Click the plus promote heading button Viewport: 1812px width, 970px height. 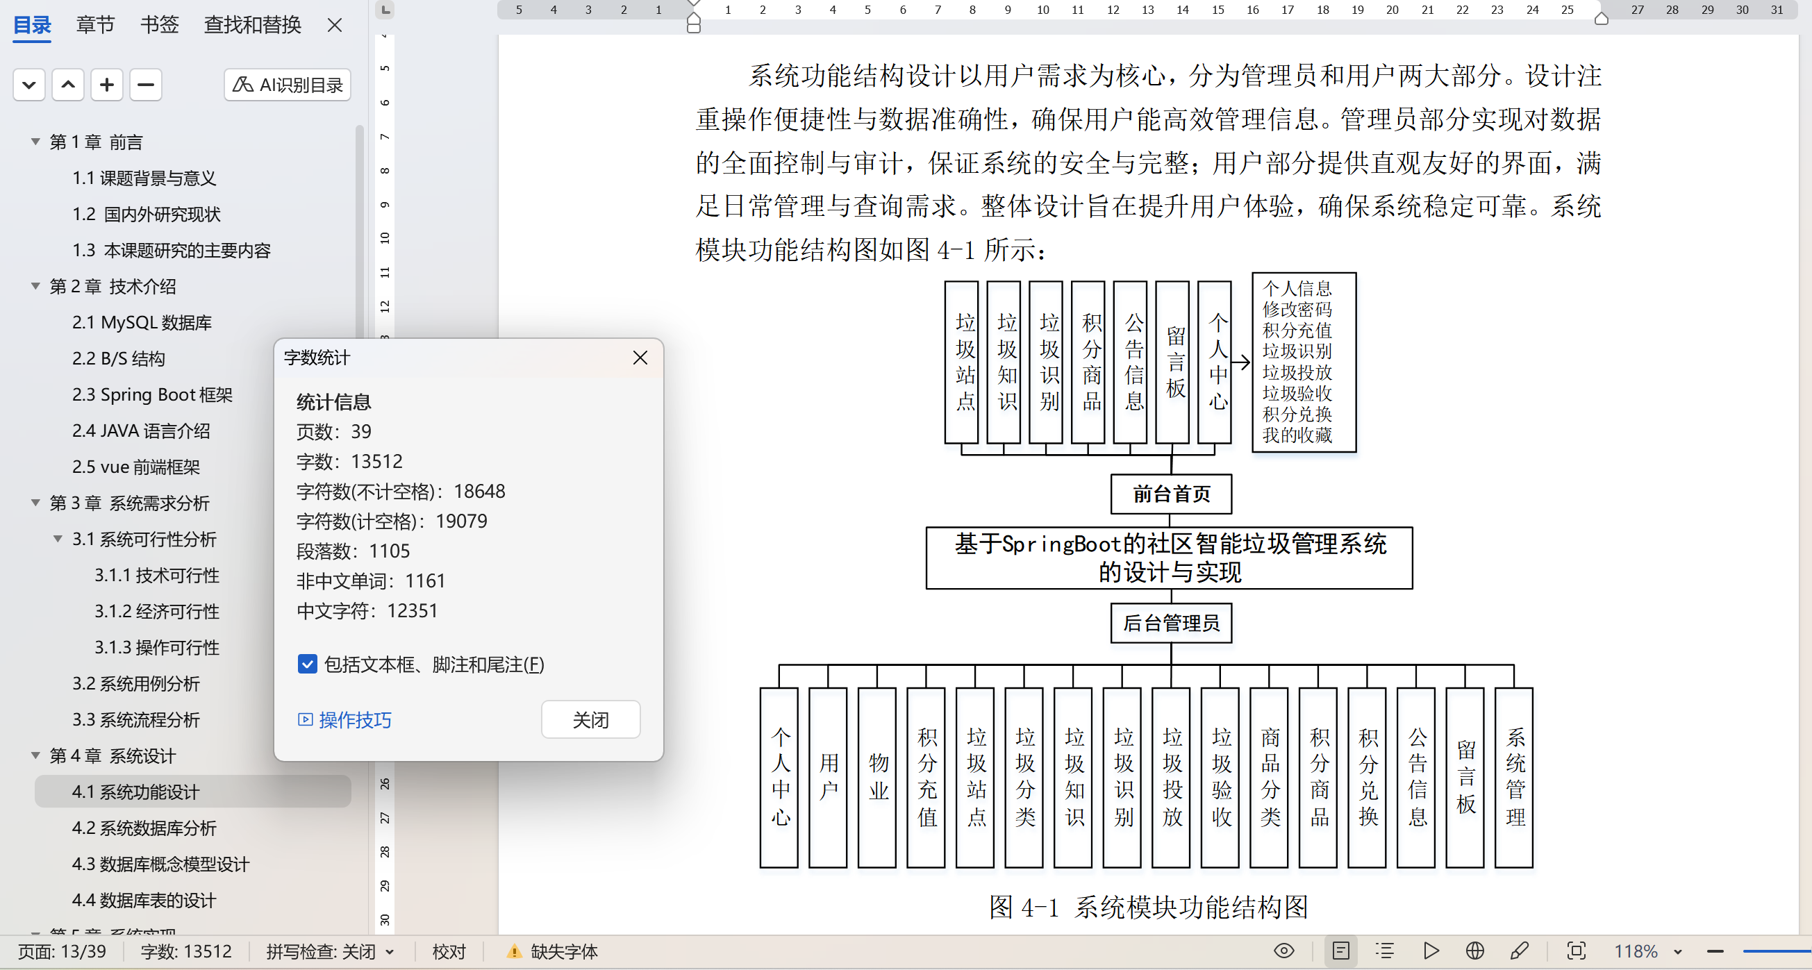[x=107, y=85]
